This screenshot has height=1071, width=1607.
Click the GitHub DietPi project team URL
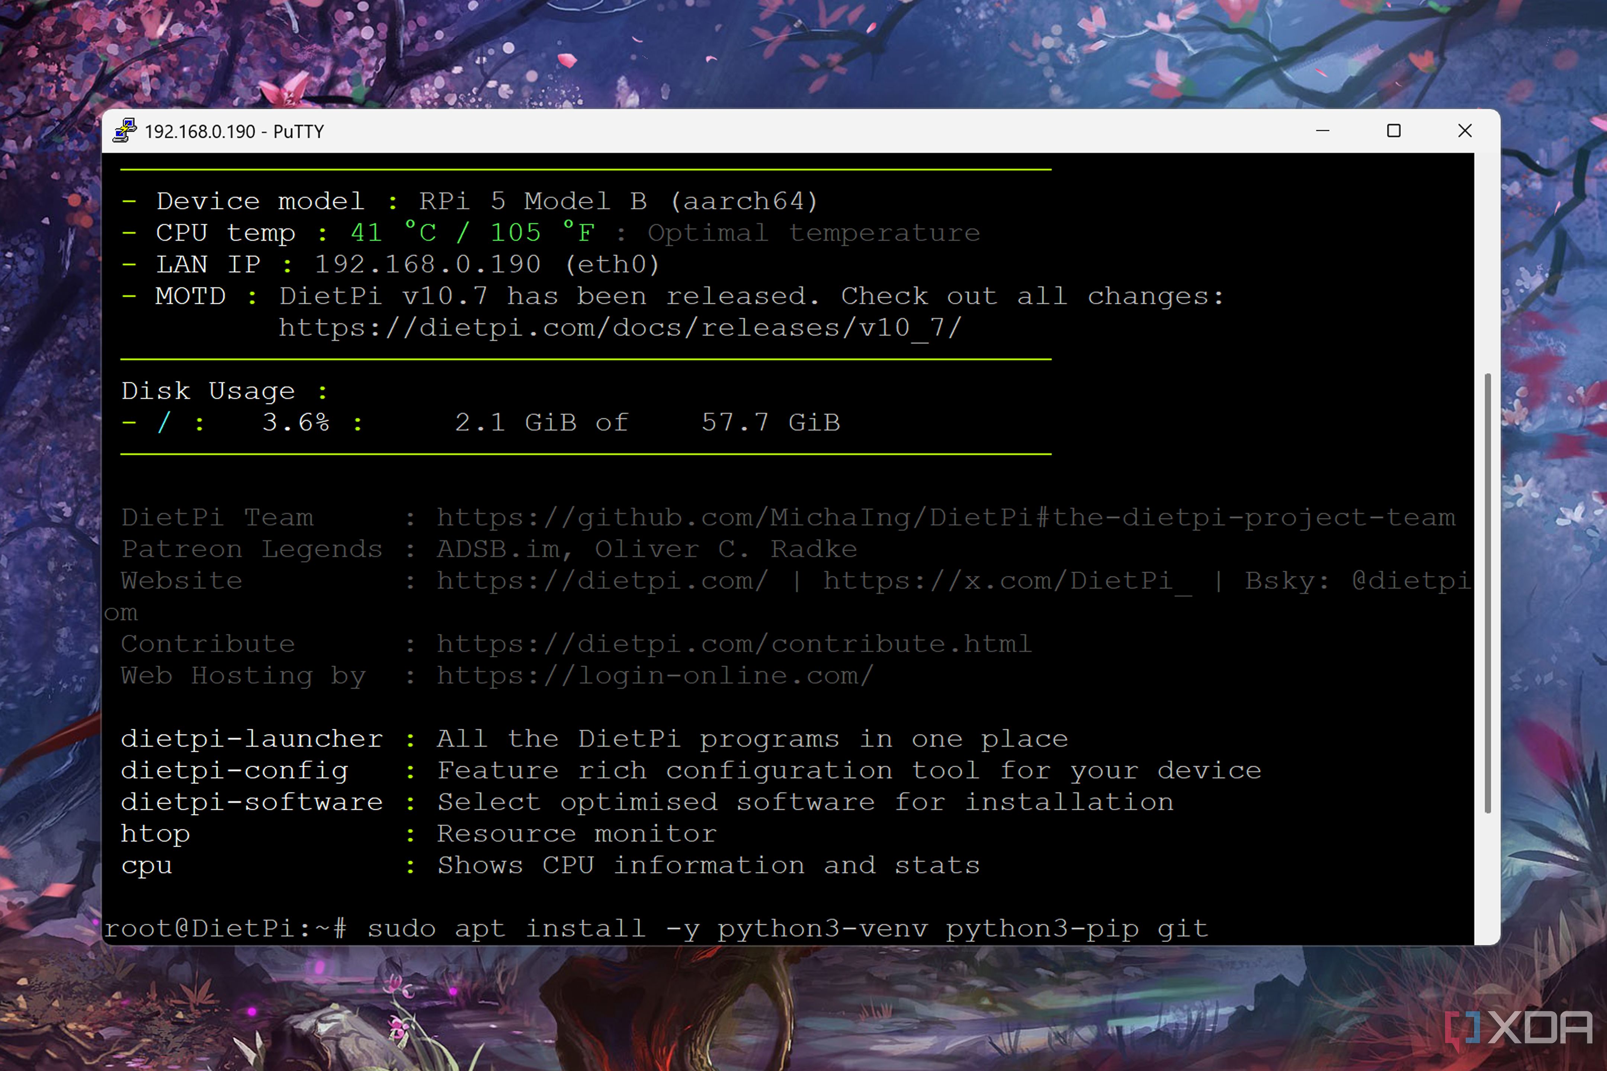[946, 518]
